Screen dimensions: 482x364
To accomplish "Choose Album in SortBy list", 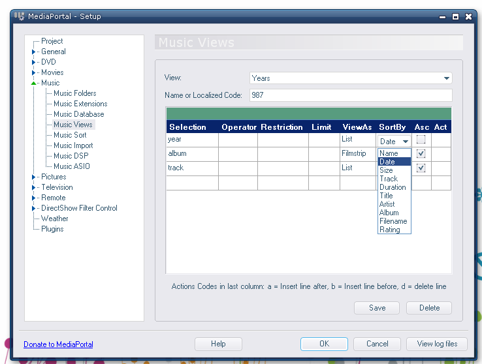I will point(394,213).
